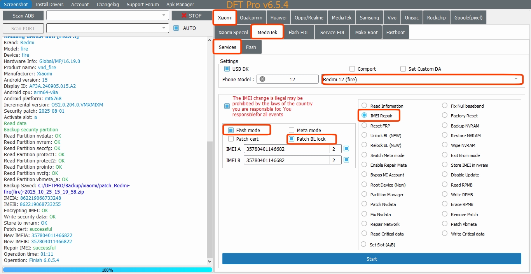Open the Account menu
Viewport: 531px width, 274px height.
80,4
